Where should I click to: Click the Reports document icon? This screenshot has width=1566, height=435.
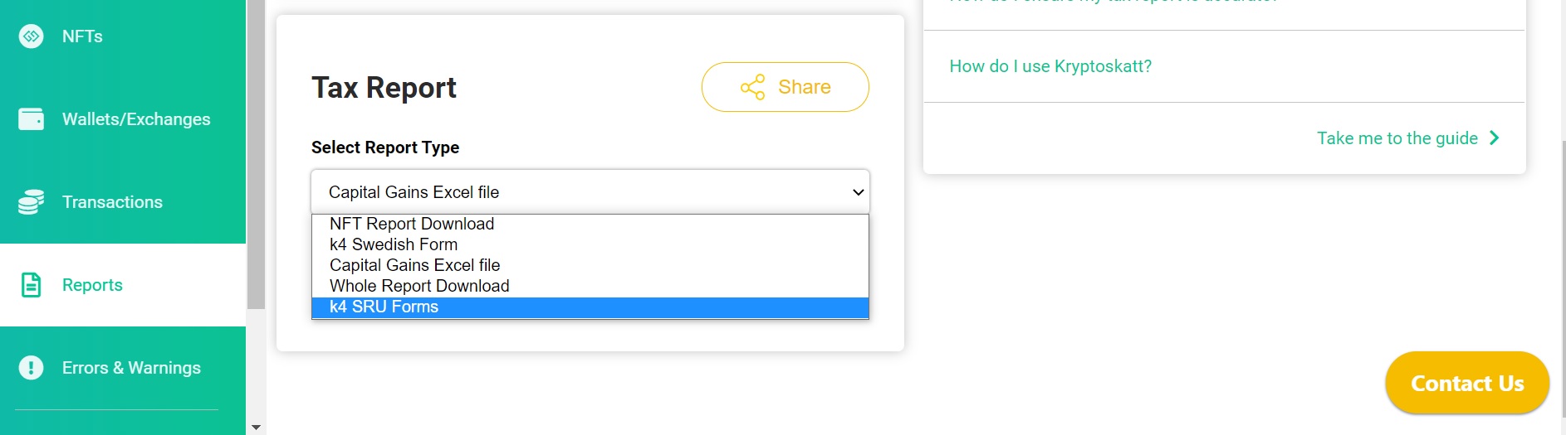[x=31, y=285]
